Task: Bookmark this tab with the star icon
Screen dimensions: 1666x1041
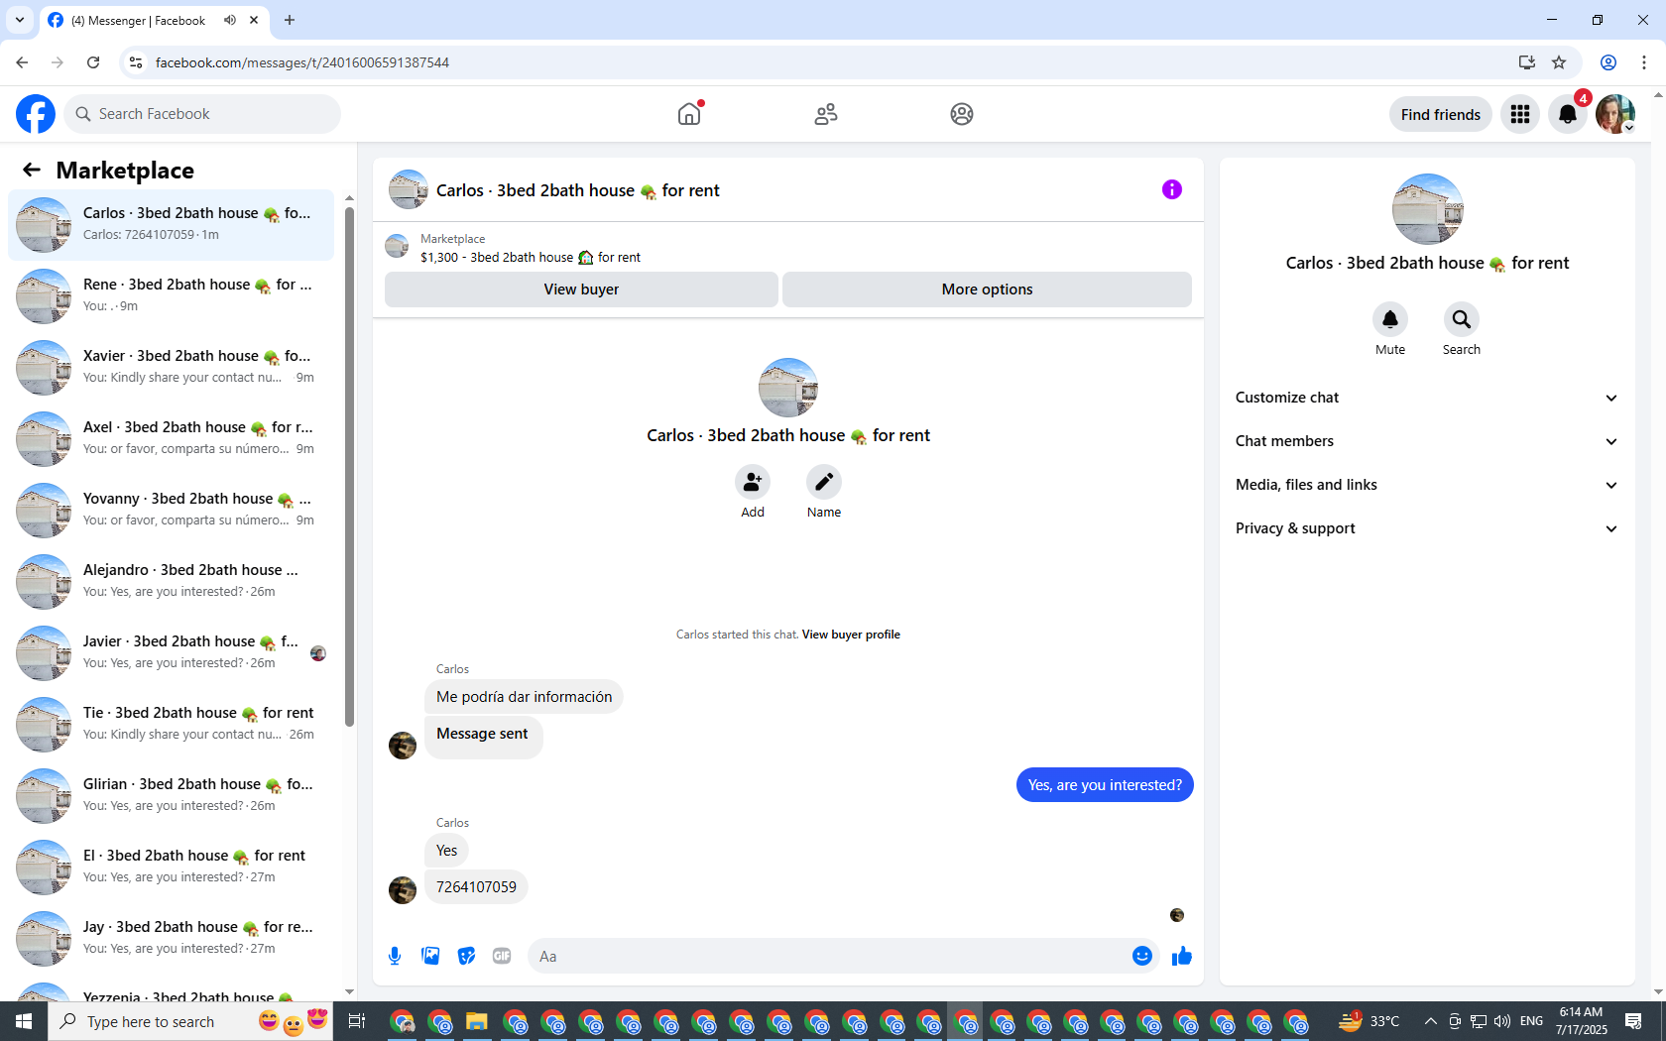Action: click(1559, 62)
